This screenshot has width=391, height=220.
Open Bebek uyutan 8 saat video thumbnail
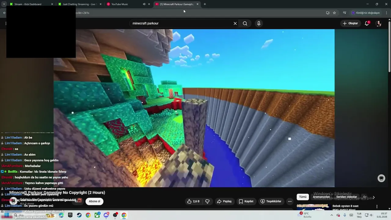coord(313,207)
